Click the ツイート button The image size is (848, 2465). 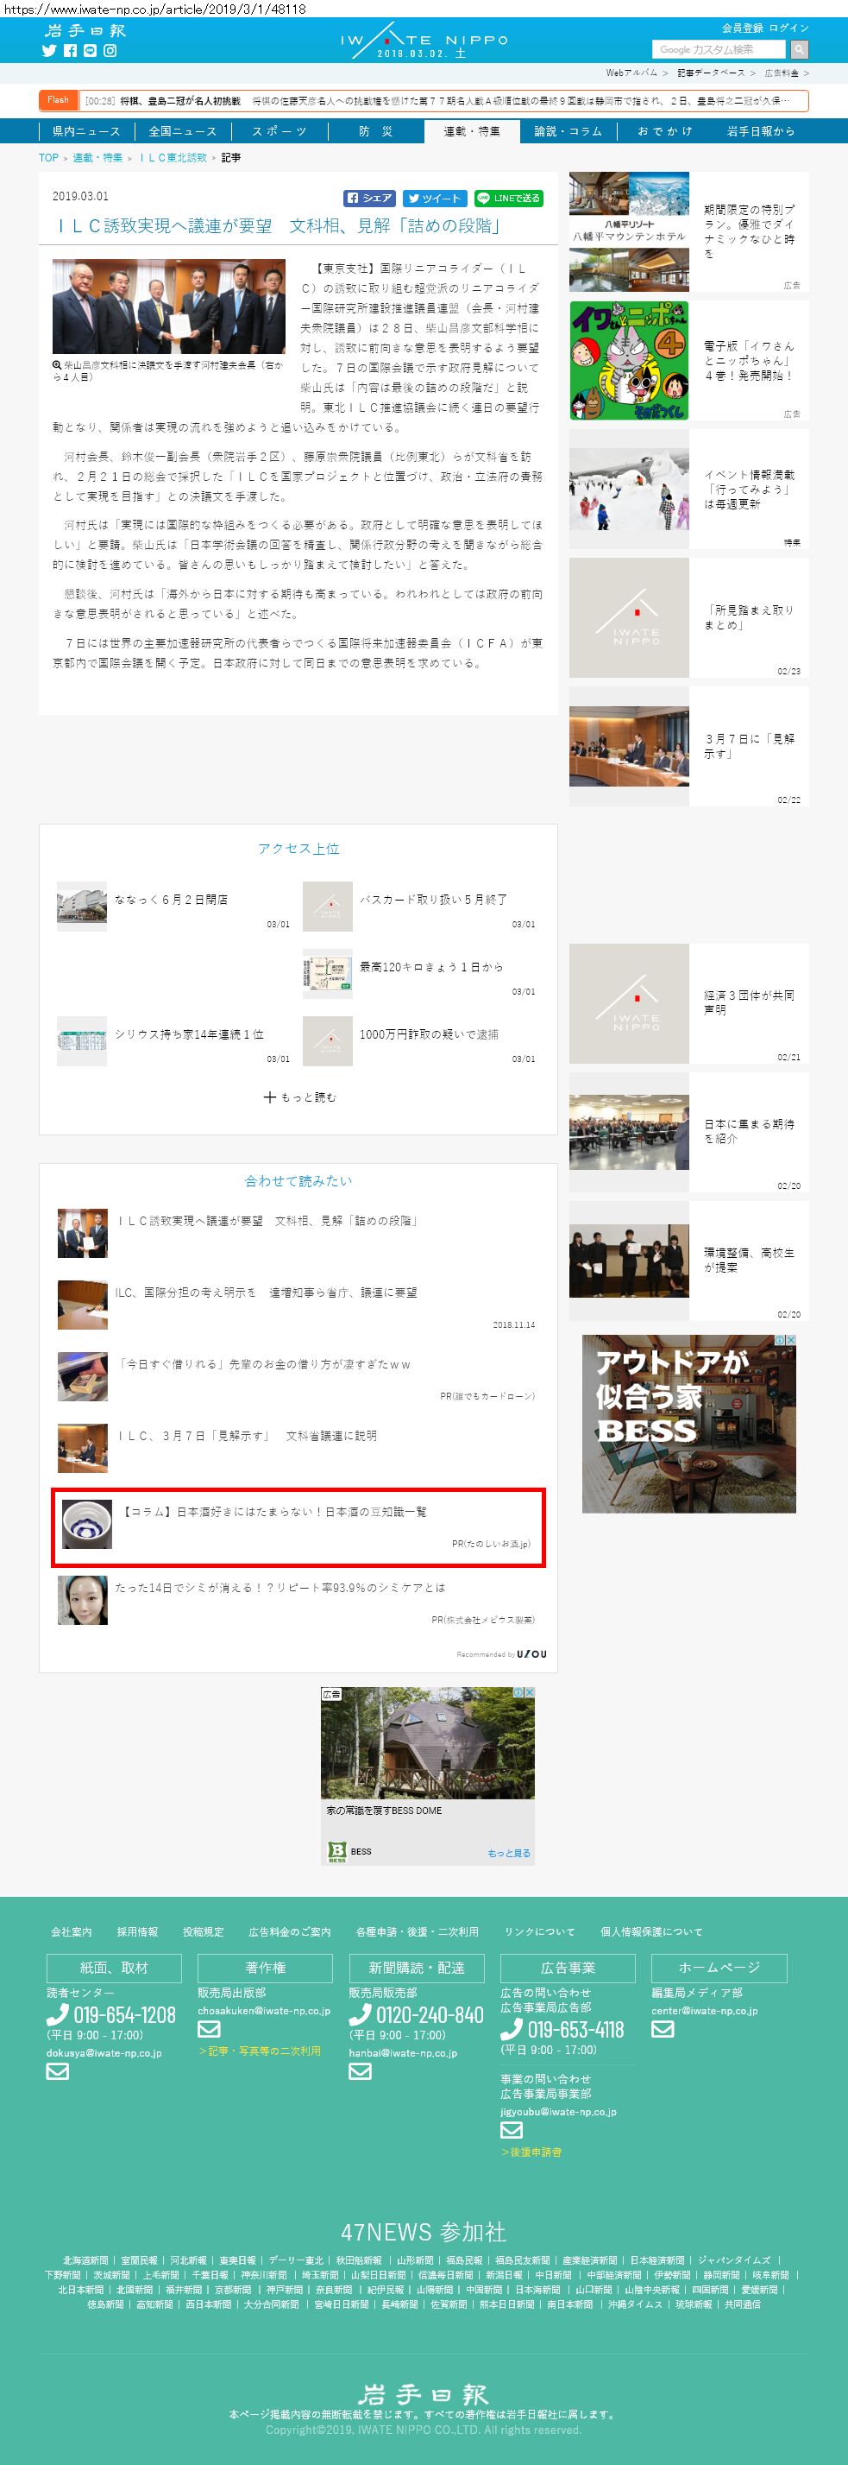[434, 198]
